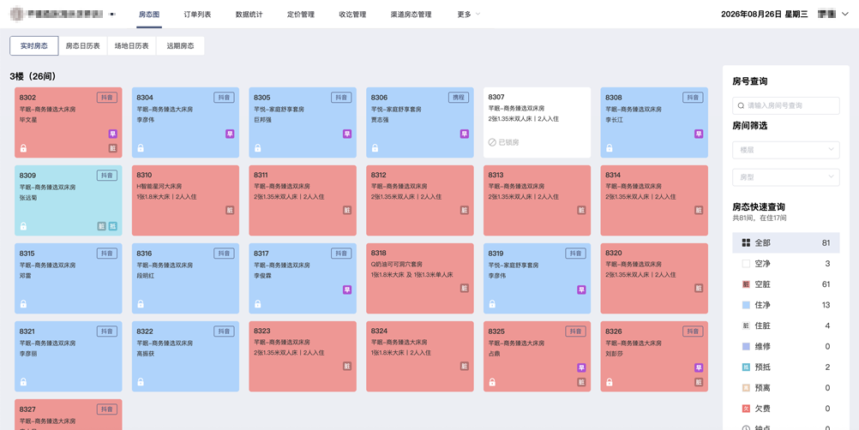Click the 3楼（26间）floor heading
Image resolution: width=859 pixels, height=430 pixels.
click(33, 76)
